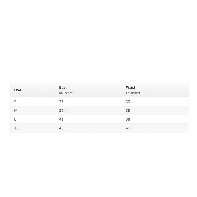The width and height of the screenshot is (197, 197).
Task: Click bust value 39 for size M
Action: click(x=61, y=111)
